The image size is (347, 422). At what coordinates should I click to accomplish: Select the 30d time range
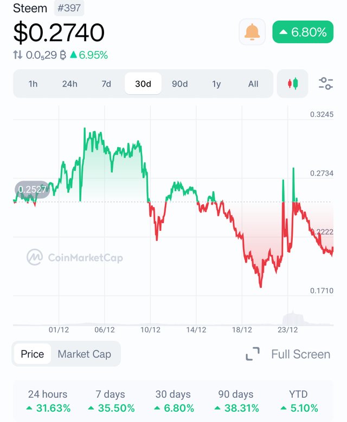click(x=143, y=84)
